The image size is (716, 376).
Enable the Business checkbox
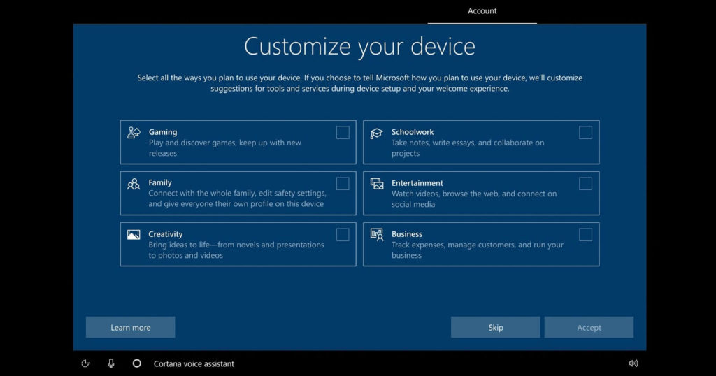pyautogui.click(x=585, y=235)
